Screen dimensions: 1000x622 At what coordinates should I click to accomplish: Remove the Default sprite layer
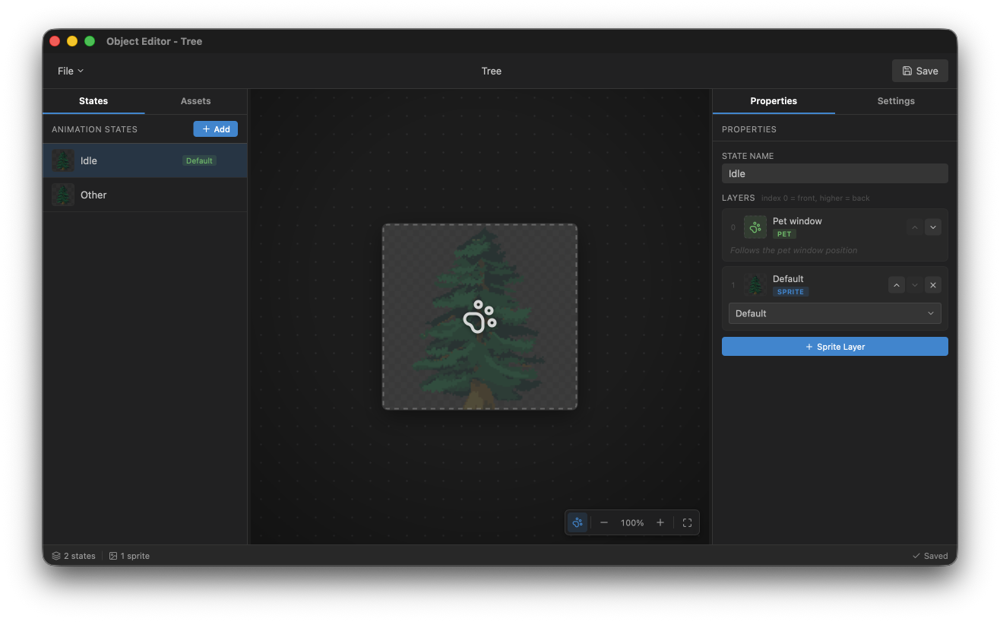(x=933, y=285)
